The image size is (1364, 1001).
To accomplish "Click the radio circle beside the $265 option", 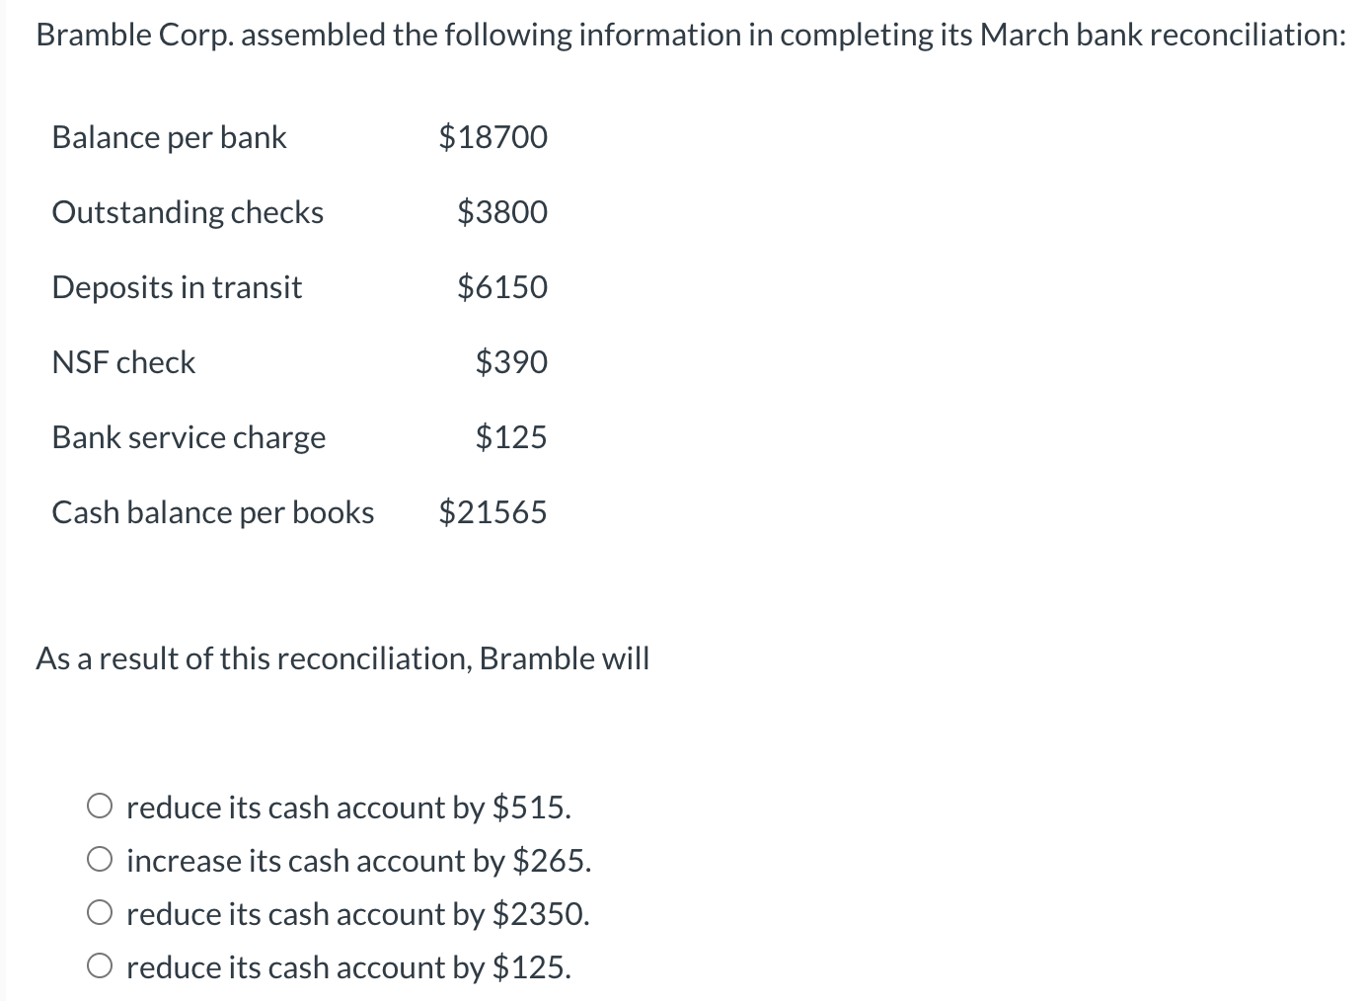I will coord(100,859).
